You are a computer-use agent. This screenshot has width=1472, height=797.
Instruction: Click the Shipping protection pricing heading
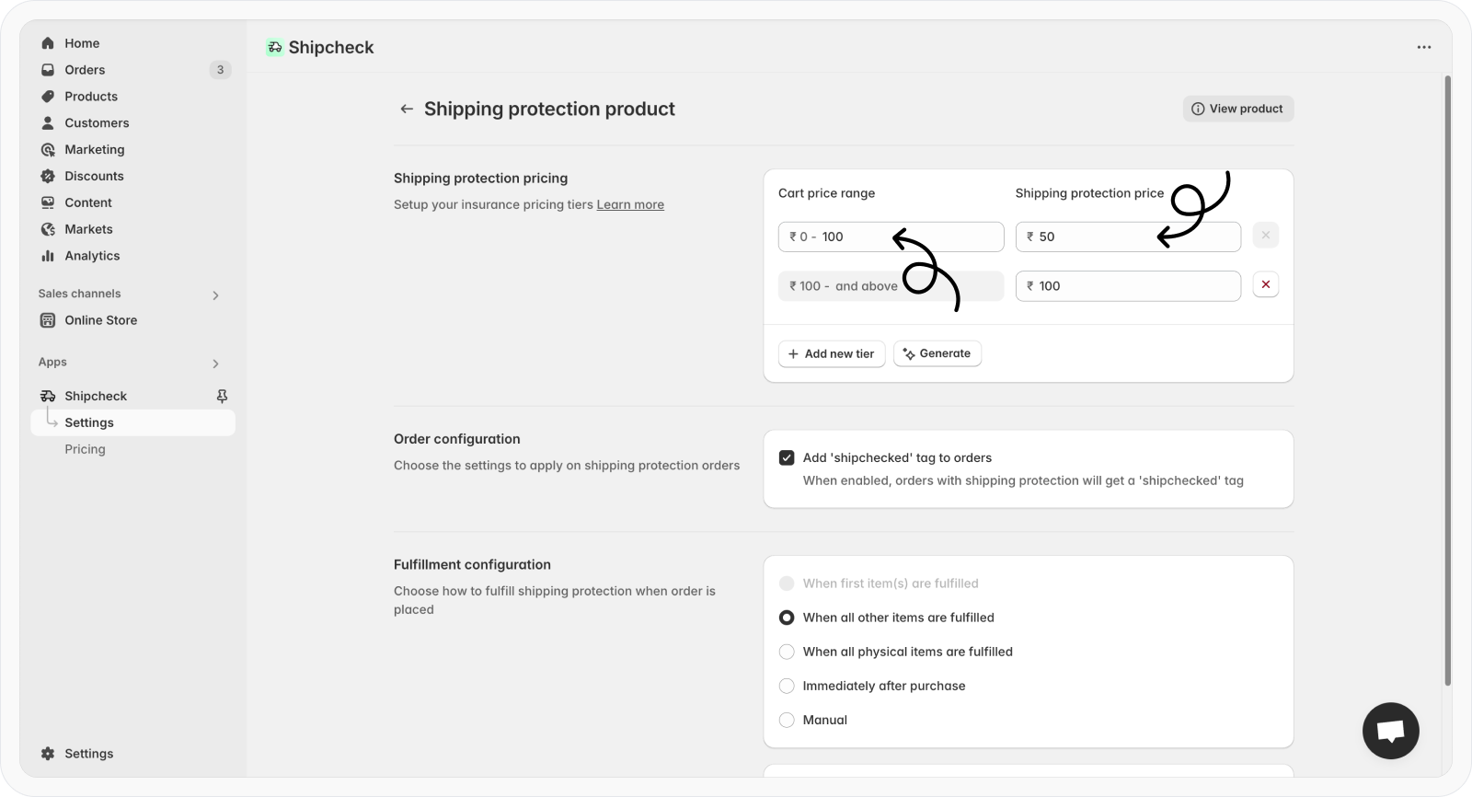480,179
